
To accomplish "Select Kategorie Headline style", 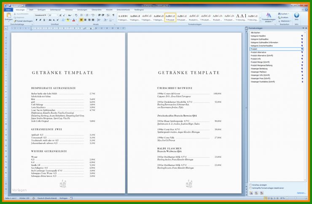I will point(277,36).
